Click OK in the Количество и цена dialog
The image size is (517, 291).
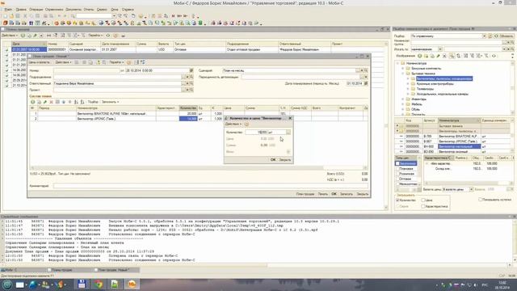(x=273, y=160)
